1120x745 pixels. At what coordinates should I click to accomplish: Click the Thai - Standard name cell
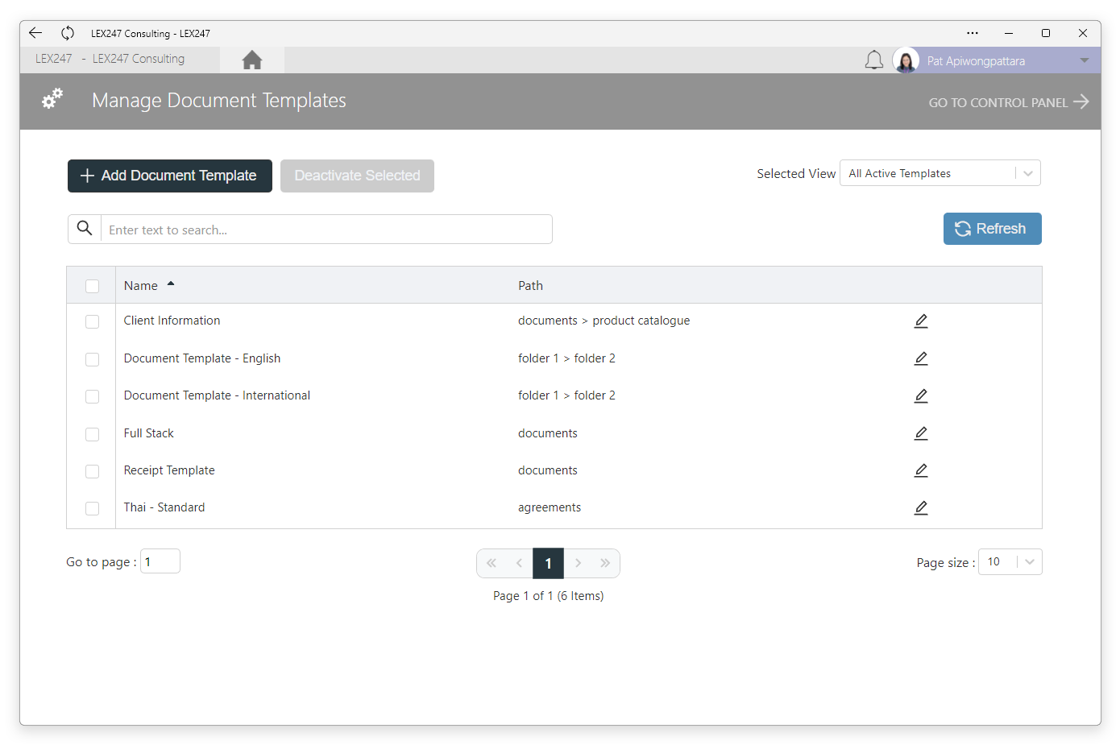click(x=164, y=507)
